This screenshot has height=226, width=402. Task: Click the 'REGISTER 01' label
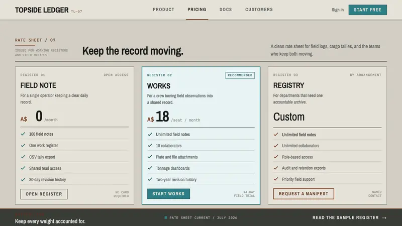pyautogui.click(x=33, y=75)
